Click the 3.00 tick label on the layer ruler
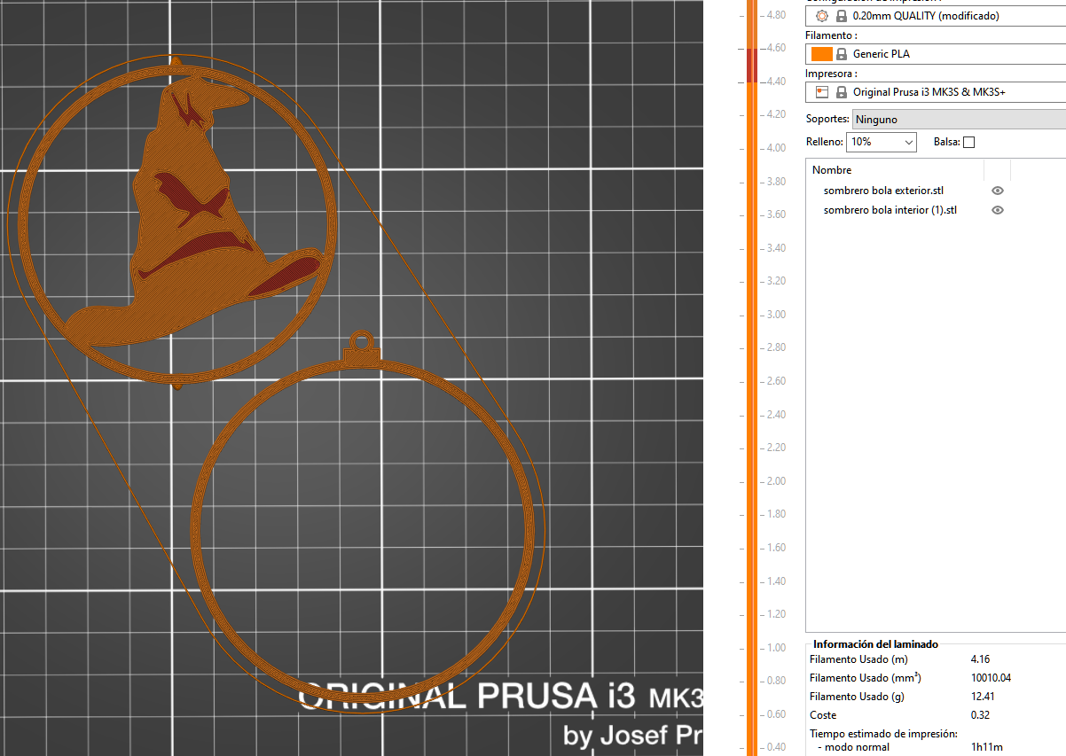This screenshot has height=756, width=1066. click(x=777, y=315)
